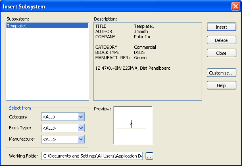Screen dimensions: 242x166
Task: Browse for working folder with ellipsis button
Action: tap(150, 156)
